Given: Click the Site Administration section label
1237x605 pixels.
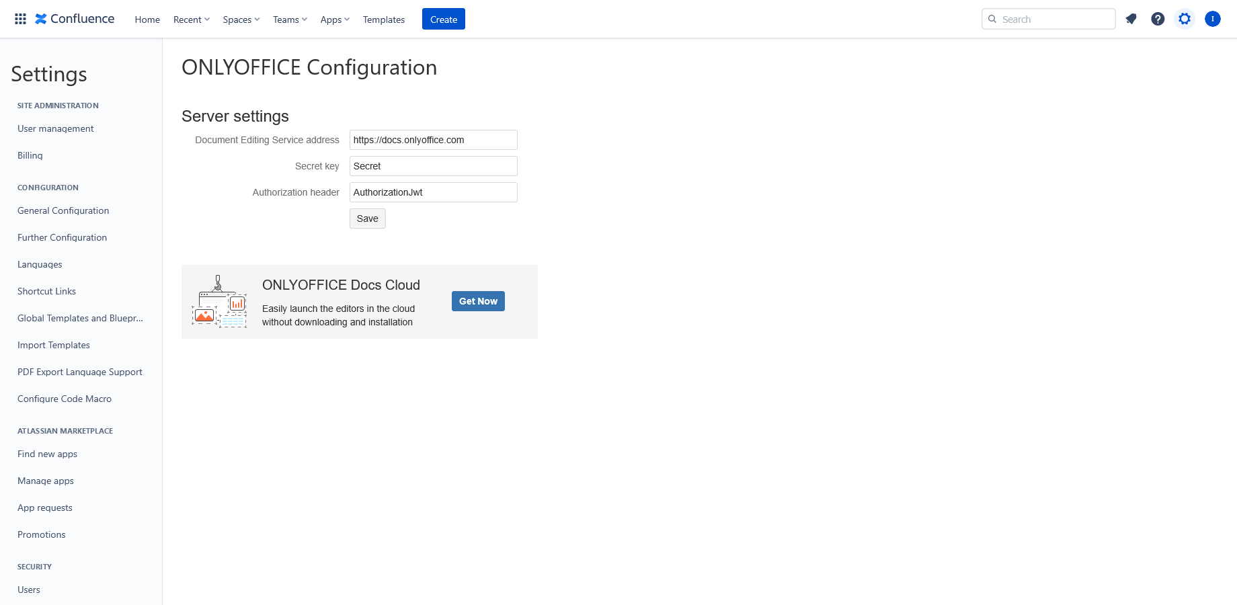Looking at the screenshot, I should (58, 106).
